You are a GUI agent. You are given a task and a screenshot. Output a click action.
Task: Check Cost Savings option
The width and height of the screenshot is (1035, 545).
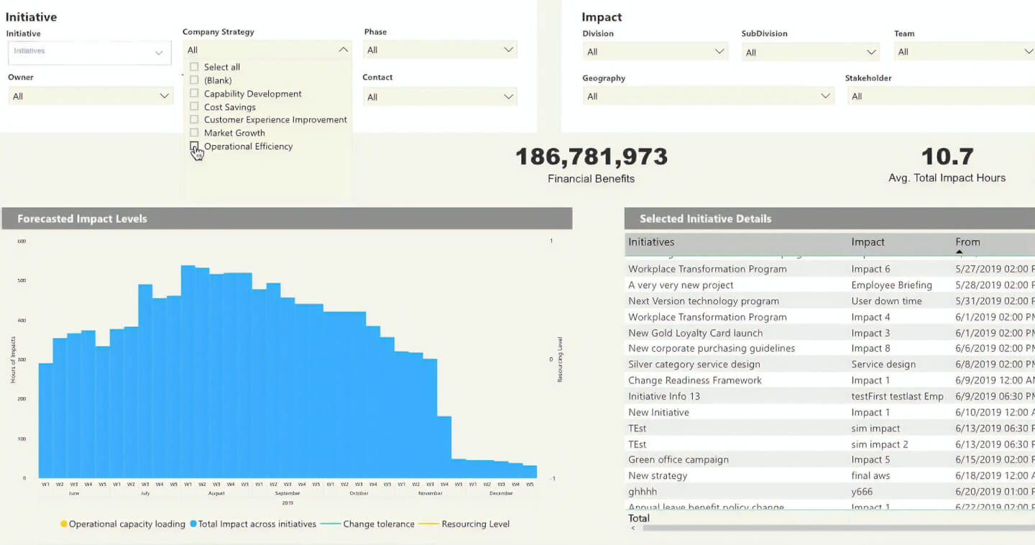click(x=194, y=106)
